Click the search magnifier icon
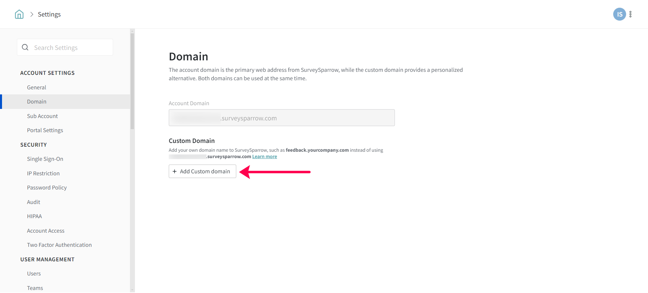 25,48
